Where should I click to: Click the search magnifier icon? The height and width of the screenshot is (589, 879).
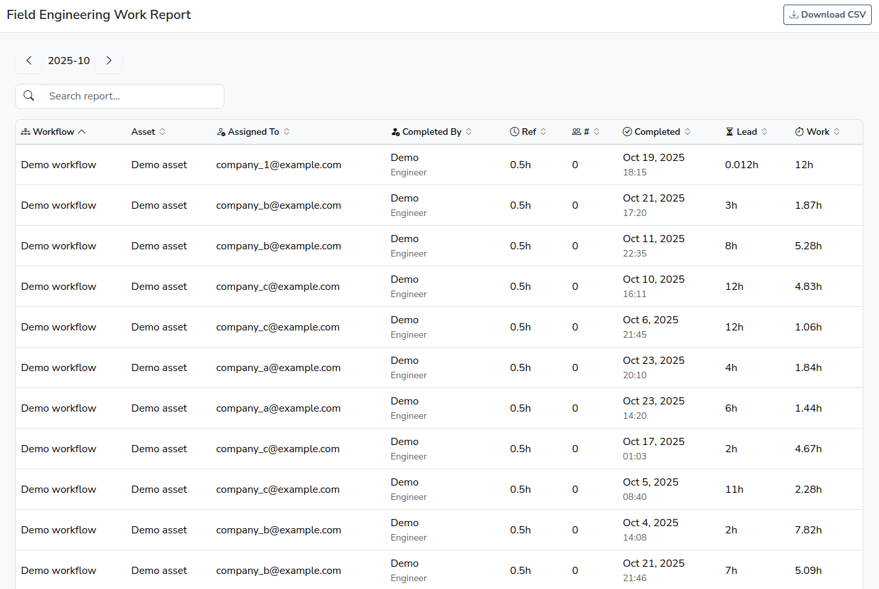(x=29, y=96)
